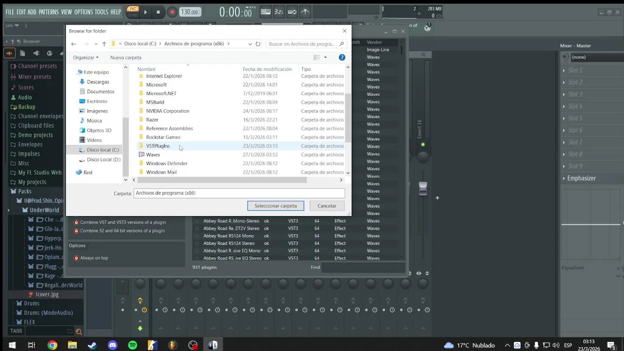
Task: Click the Rockstar Games folder
Action: coord(163,137)
